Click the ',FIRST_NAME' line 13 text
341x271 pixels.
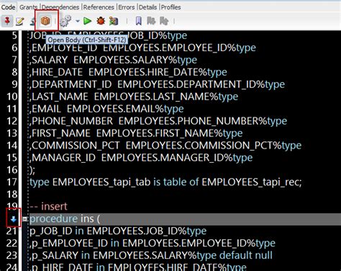136,133
